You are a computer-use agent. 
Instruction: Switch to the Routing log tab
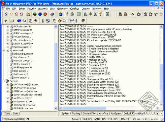76,113
